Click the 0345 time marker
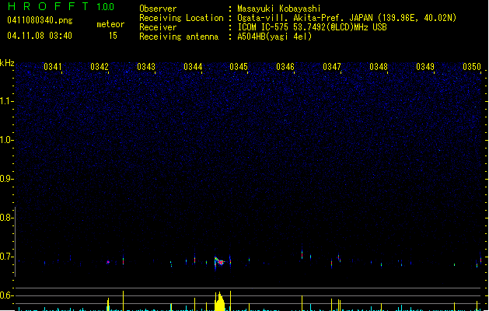Screen dimensions: 489x311 coord(239,67)
